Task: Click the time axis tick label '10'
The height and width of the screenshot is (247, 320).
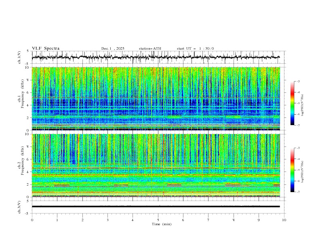Action: (x=284, y=220)
